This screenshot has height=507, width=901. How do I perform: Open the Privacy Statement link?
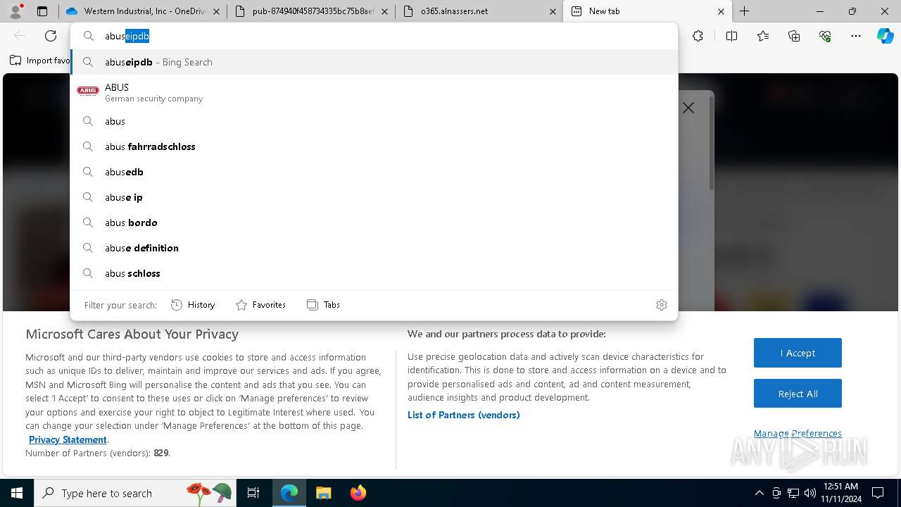68,439
